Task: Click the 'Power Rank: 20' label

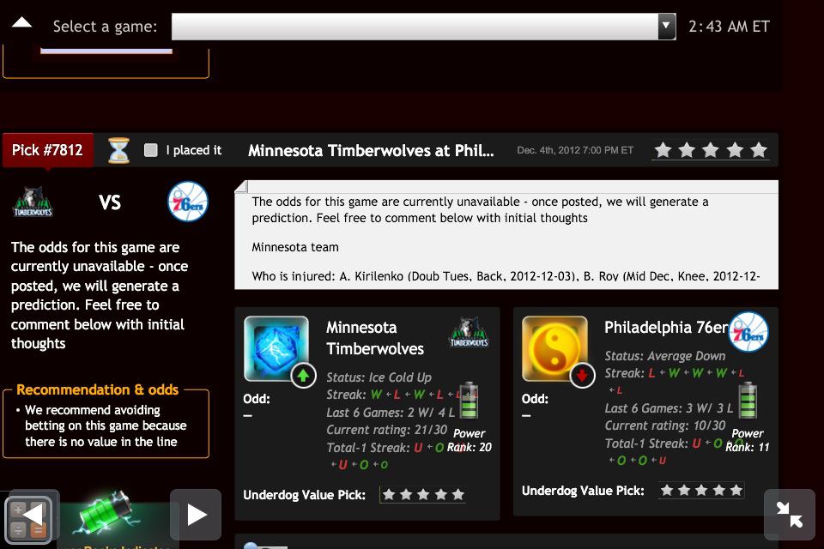Action: 470,440
